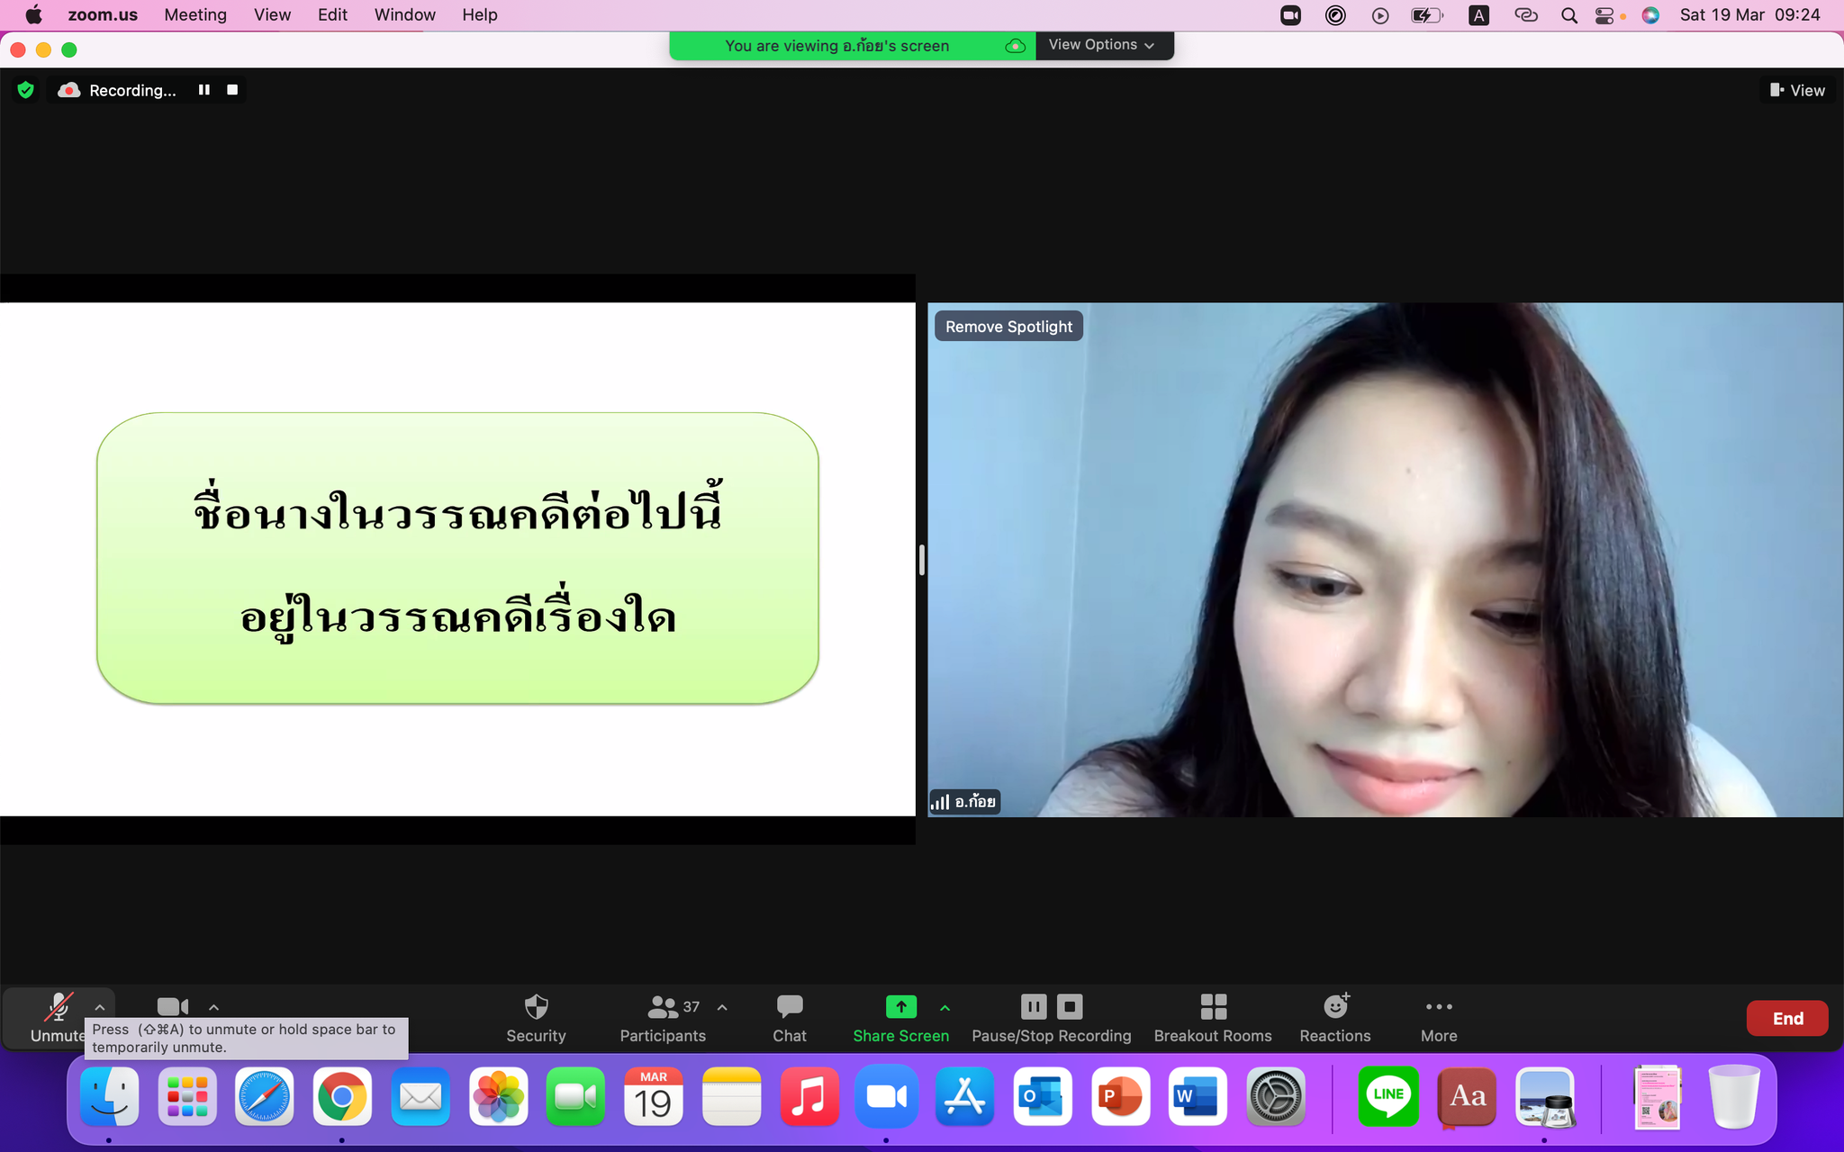
Task: Expand audio options arrow beside Unmute
Action: click(x=100, y=1008)
